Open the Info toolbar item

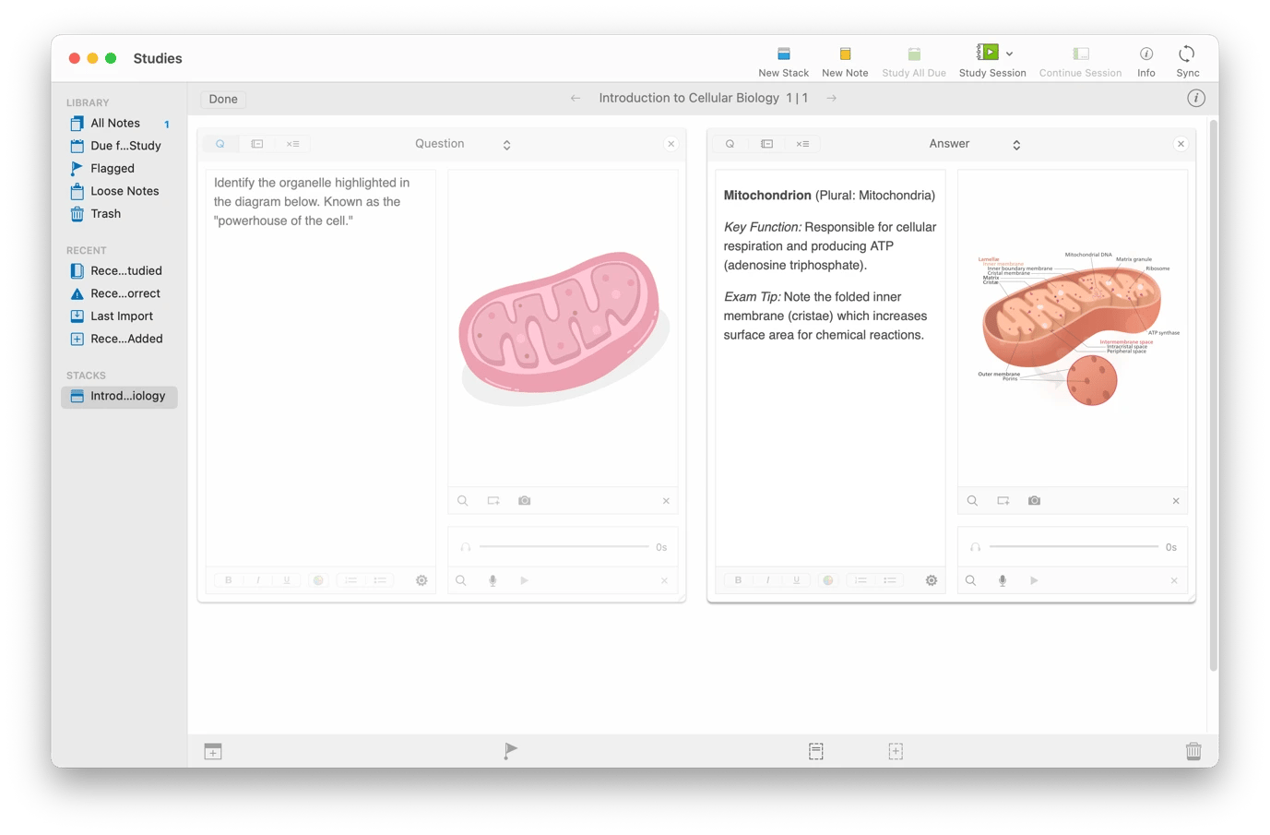click(x=1145, y=61)
